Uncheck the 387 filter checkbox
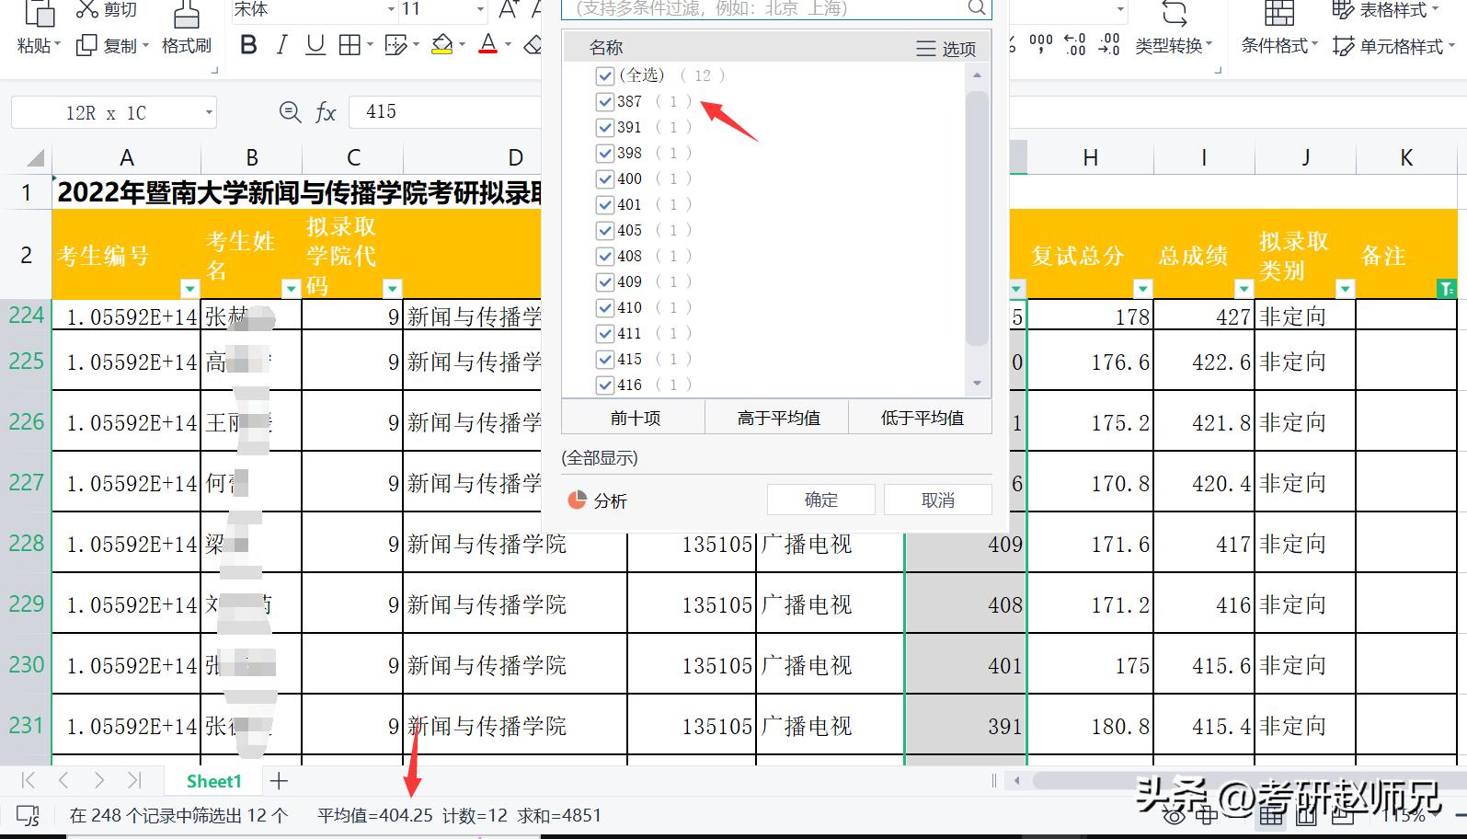Viewport: 1467px width, 839px height. (604, 101)
